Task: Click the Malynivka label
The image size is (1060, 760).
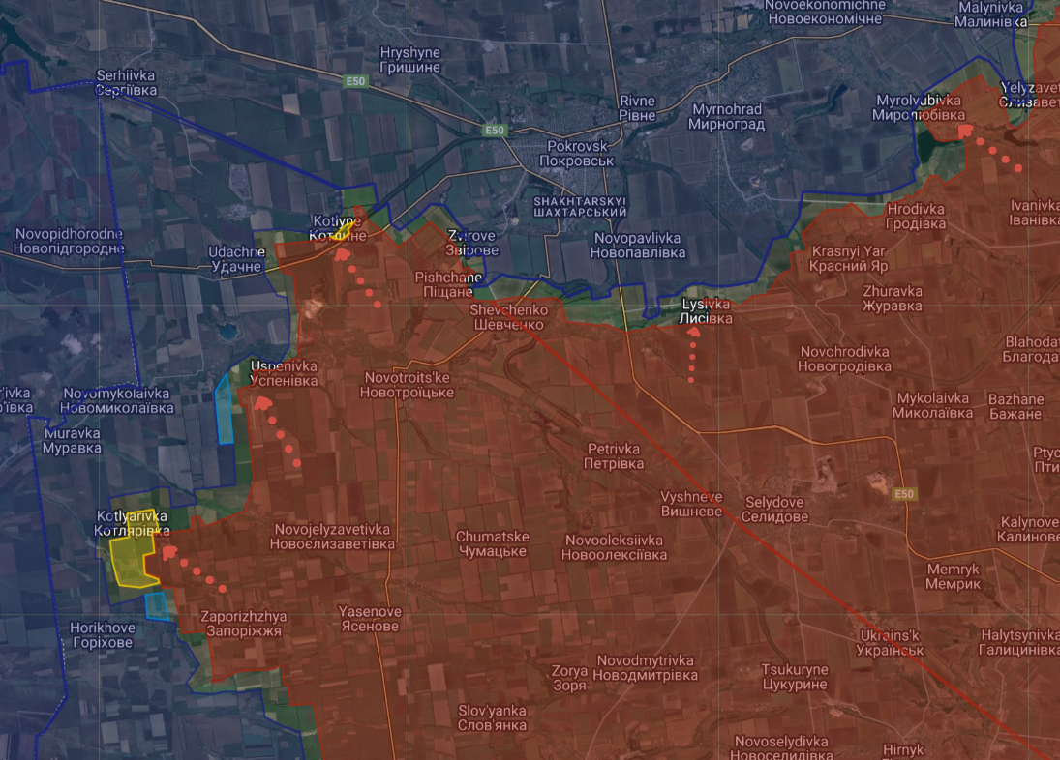Action: pos(990,15)
